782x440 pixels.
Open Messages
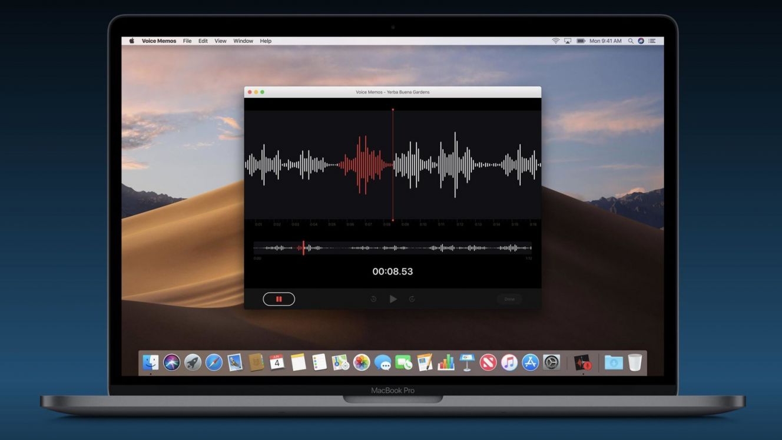383,362
